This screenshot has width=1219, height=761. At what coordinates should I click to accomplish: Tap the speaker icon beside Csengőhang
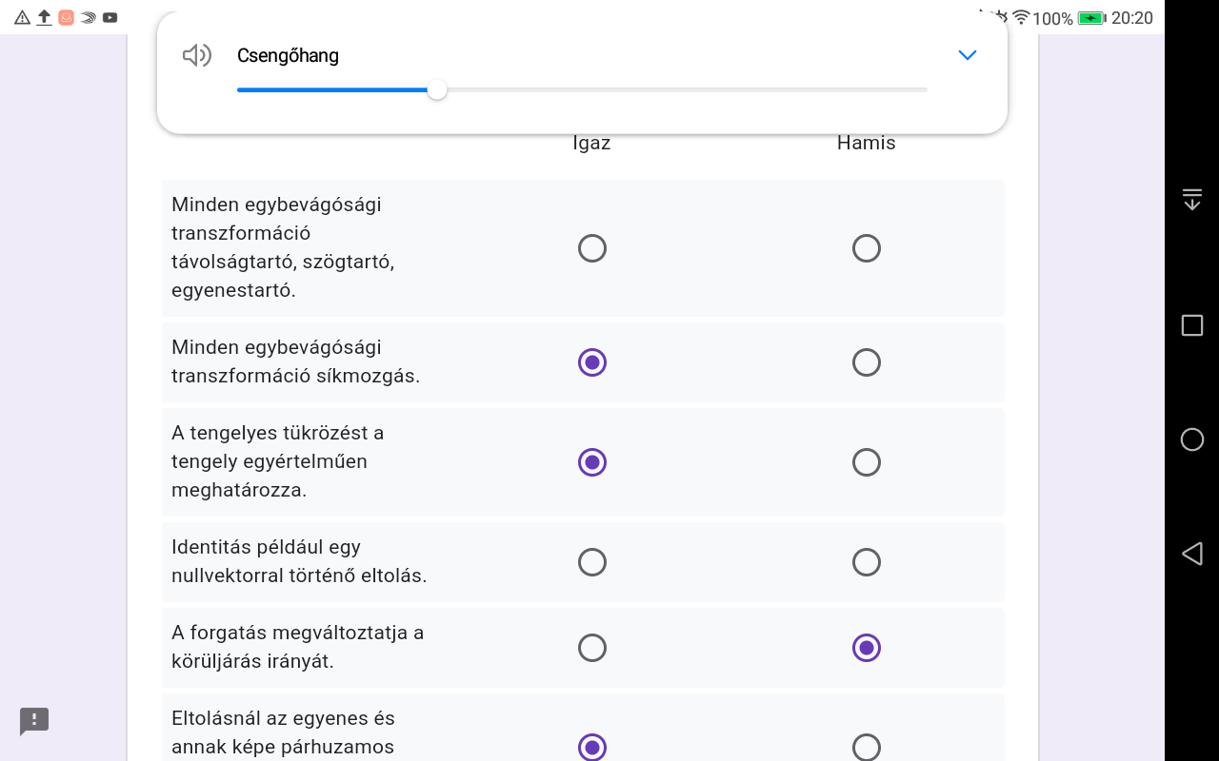(x=196, y=55)
